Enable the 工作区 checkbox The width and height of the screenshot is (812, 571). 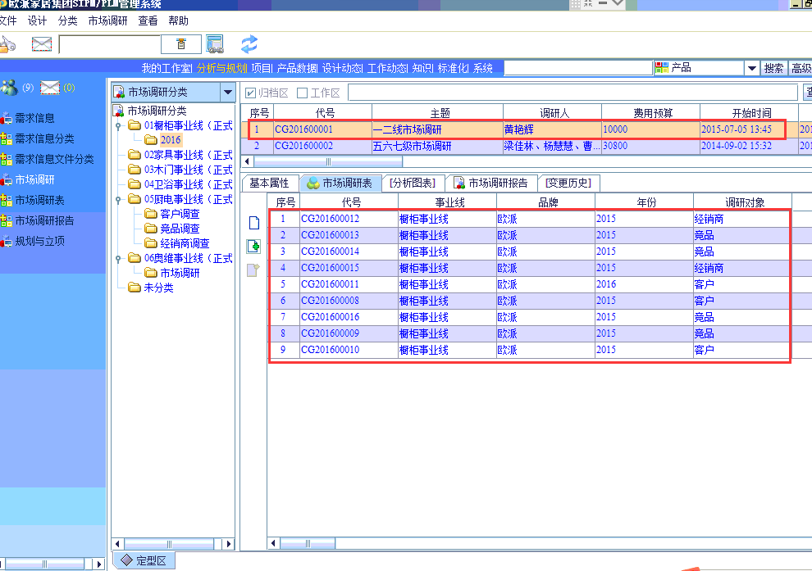pos(302,93)
